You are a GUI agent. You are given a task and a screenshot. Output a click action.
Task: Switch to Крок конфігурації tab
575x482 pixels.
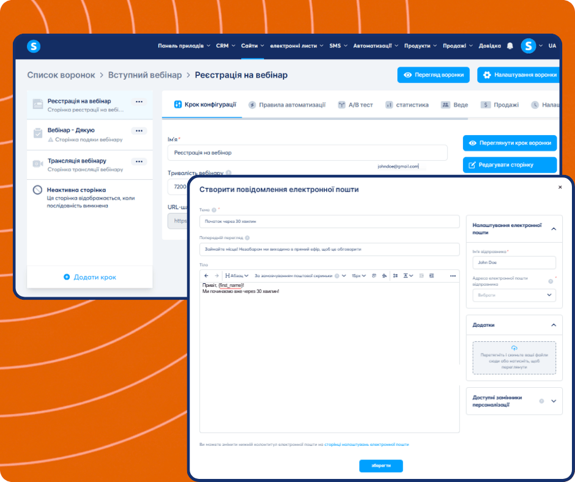pyautogui.click(x=205, y=105)
